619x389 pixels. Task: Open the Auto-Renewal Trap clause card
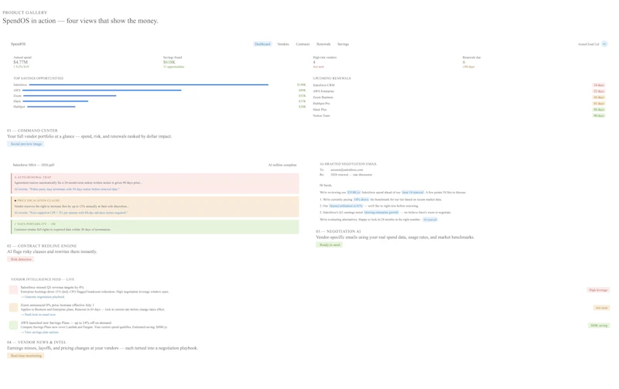point(155,183)
